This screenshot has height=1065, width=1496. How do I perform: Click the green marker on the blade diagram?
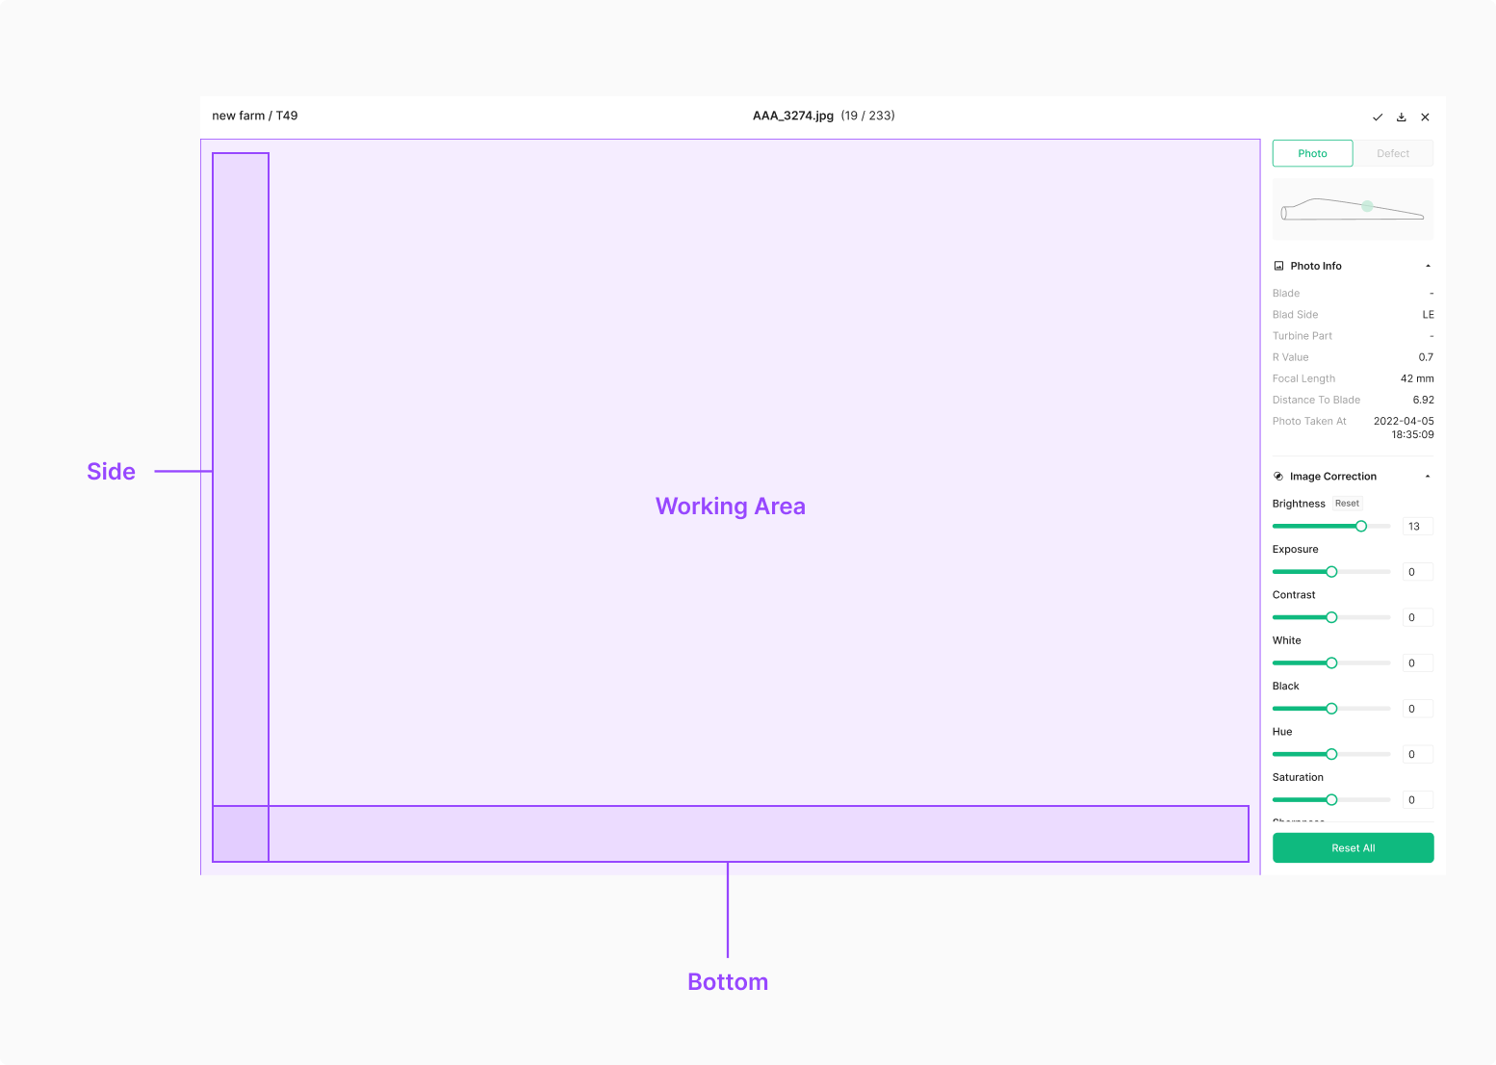1367,206
